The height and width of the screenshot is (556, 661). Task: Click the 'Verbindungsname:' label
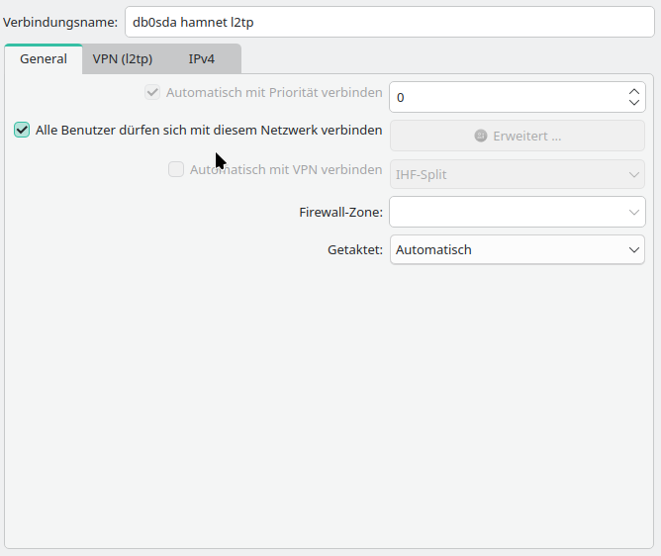click(x=60, y=23)
